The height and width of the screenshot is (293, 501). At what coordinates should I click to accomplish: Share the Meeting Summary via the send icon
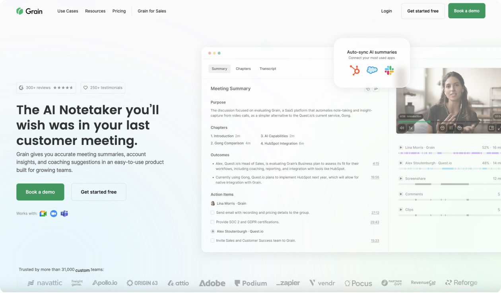pos(376,88)
